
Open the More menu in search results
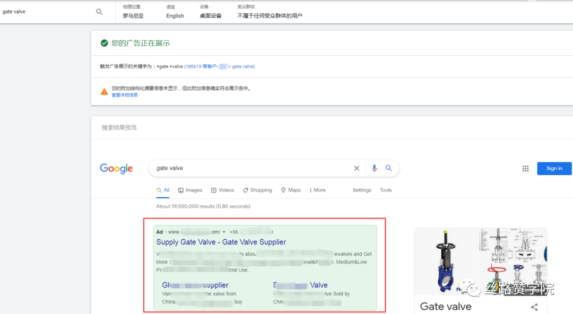[317, 190]
